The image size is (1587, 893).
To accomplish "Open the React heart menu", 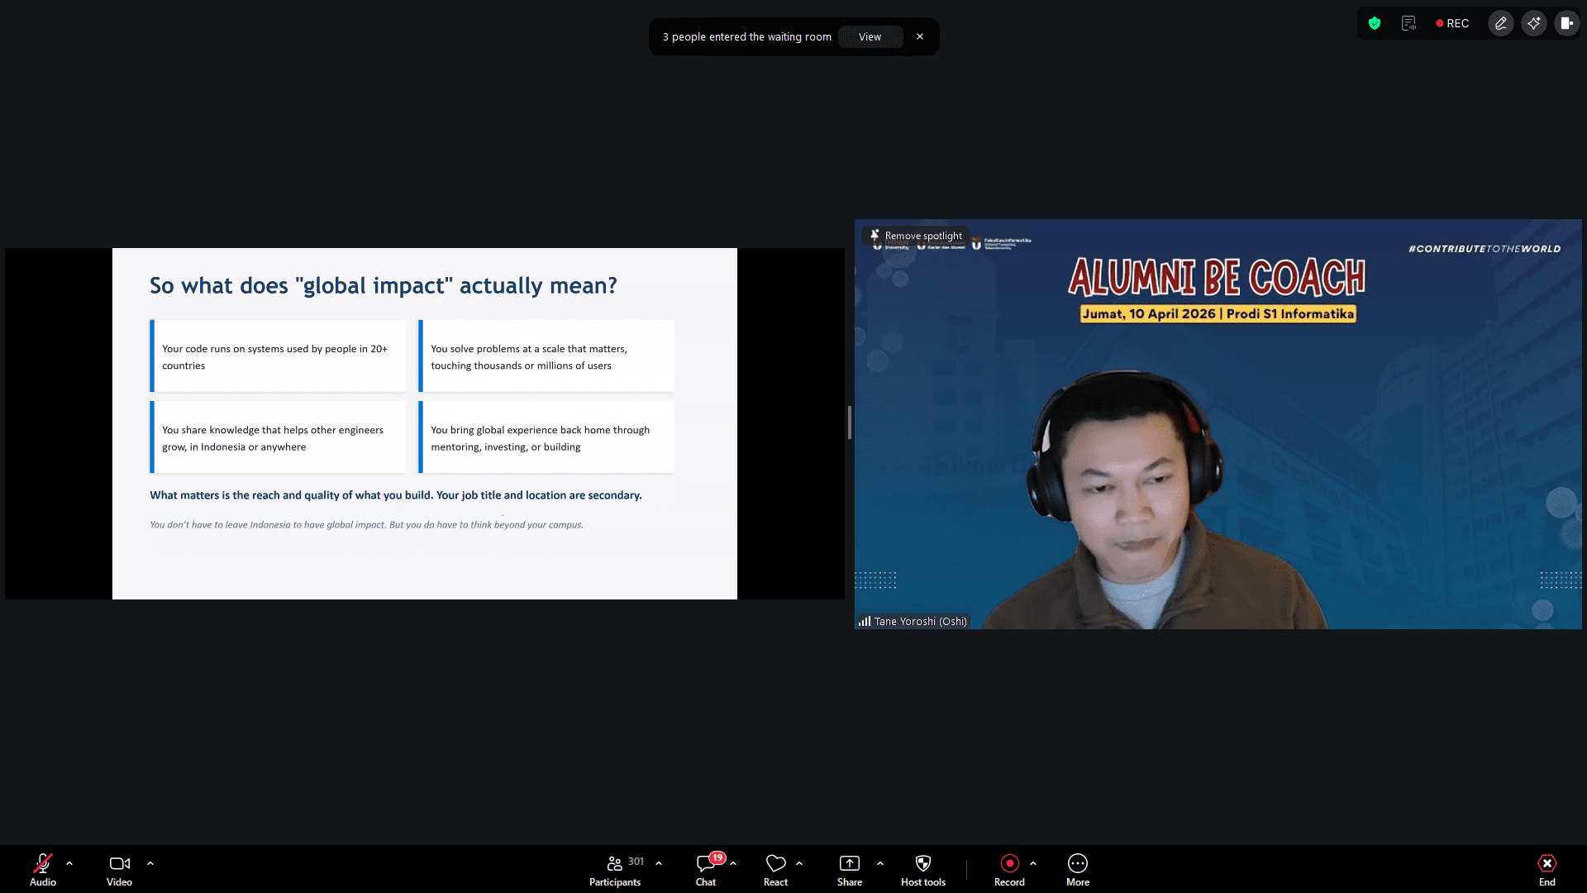I will click(x=775, y=869).
